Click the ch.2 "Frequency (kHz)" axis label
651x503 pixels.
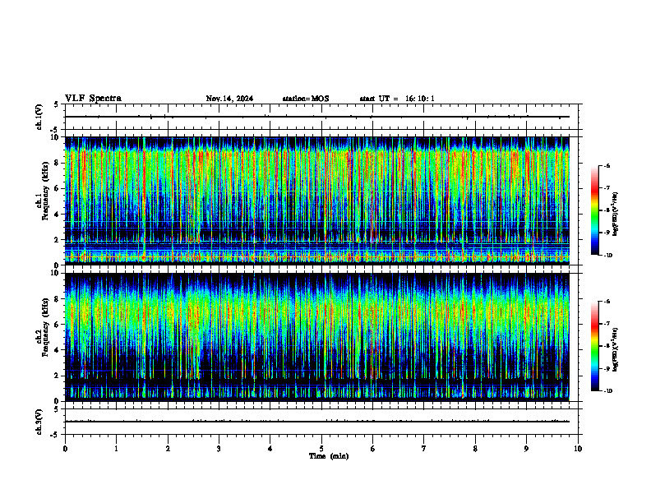pos(44,327)
